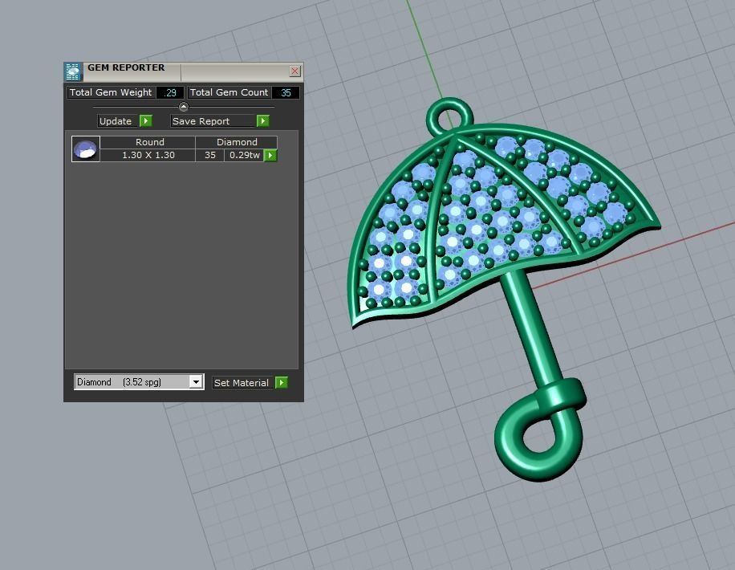Viewport: 735px width, 570px height.
Task: Collapse the panel with the round up-arrow
Action: click(184, 107)
